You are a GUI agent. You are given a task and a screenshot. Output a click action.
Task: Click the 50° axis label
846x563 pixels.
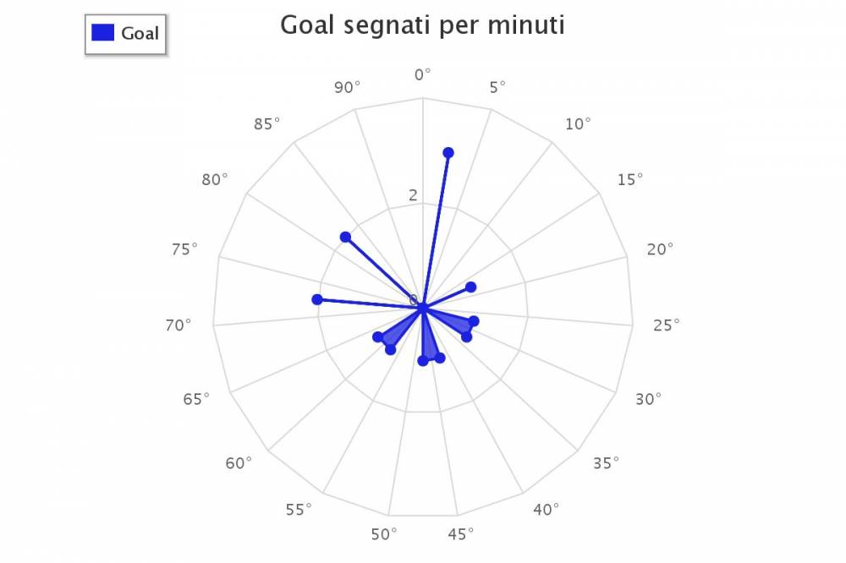pos(384,534)
